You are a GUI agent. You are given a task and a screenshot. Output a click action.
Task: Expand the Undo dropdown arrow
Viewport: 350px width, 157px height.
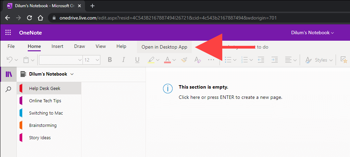point(16,60)
